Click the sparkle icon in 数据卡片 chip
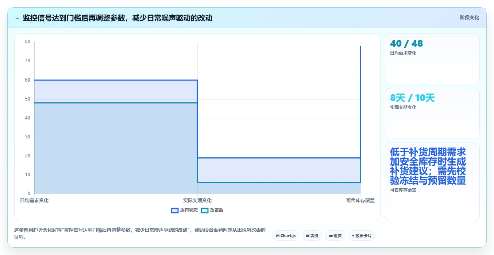The height and width of the screenshot is (255, 494). pos(353,236)
